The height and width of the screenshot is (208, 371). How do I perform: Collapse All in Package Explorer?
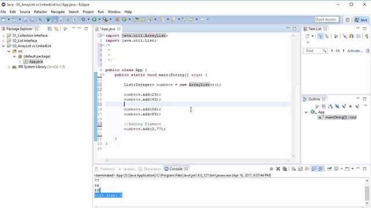click(x=50, y=29)
